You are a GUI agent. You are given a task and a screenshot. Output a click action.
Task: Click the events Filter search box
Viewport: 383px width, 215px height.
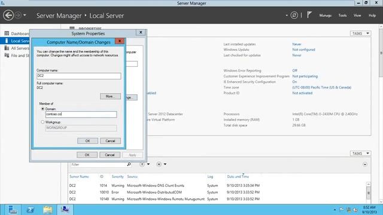pyautogui.click(x=98, y=165)
